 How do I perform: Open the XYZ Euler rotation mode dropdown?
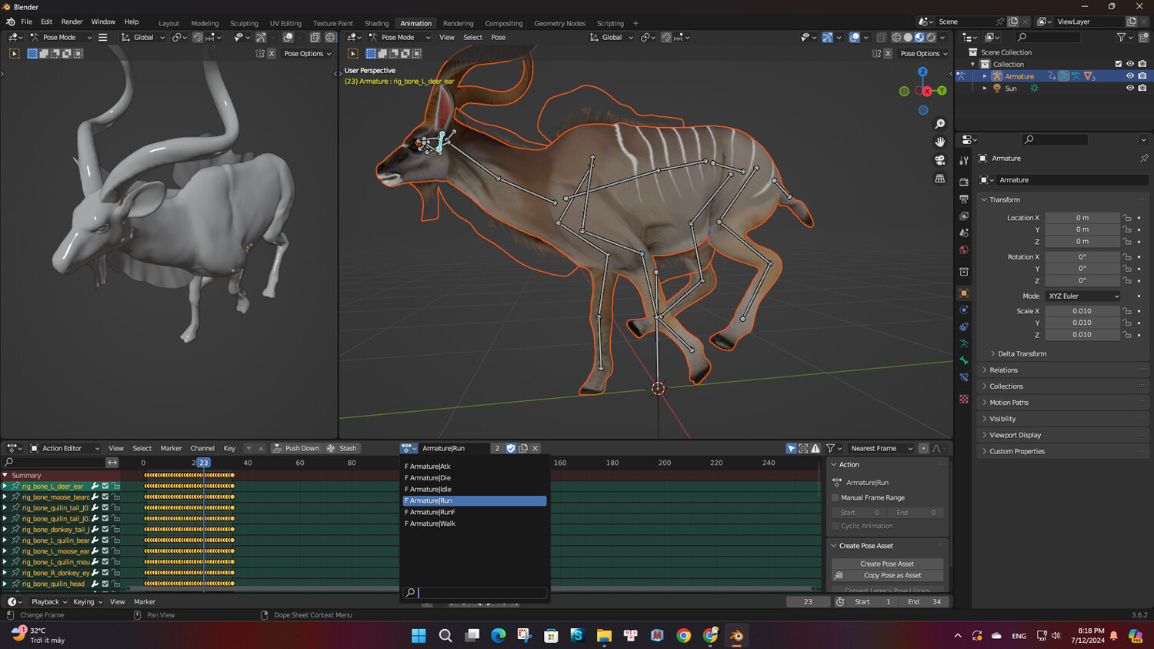point(1082,296)
